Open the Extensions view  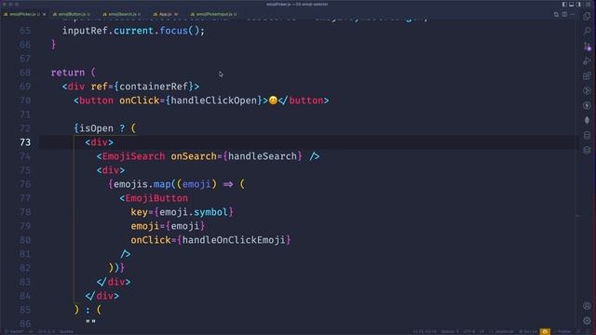pyautogui.click(x=587, y=75)
